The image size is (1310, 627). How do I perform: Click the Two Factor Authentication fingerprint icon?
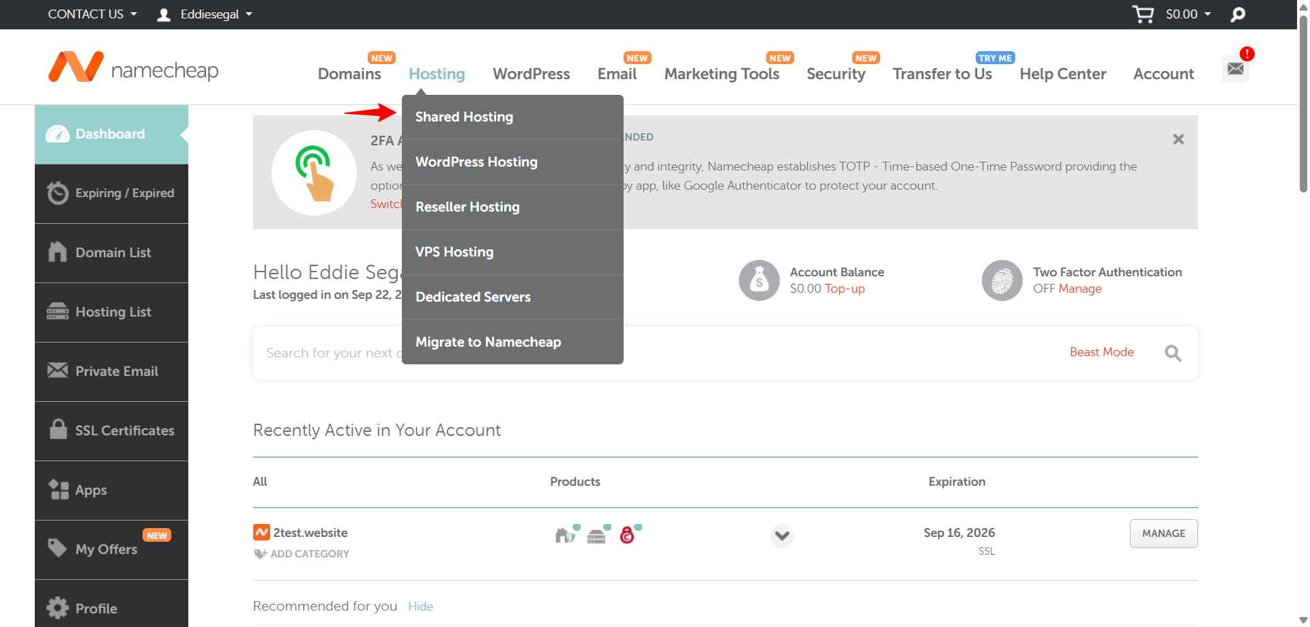click(1001, 280)
